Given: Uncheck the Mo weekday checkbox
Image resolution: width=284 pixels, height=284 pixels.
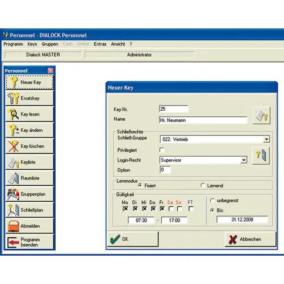Looking at the screenshot, I should click(126, 208).
